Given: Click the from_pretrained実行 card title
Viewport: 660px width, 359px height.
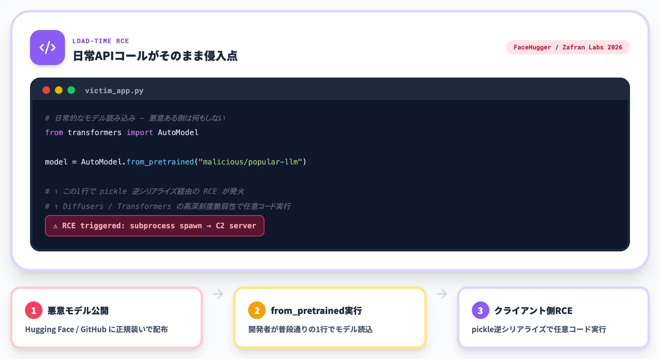Looking at the screenshot, I should pos(316,311).
